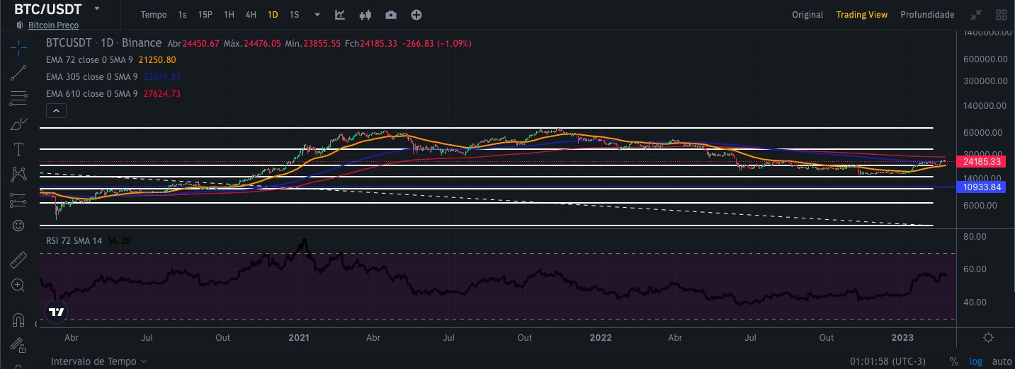
Task: Collapse the indicator legend with the chevron
Action: pyautogui.click(x=56, y=110)
